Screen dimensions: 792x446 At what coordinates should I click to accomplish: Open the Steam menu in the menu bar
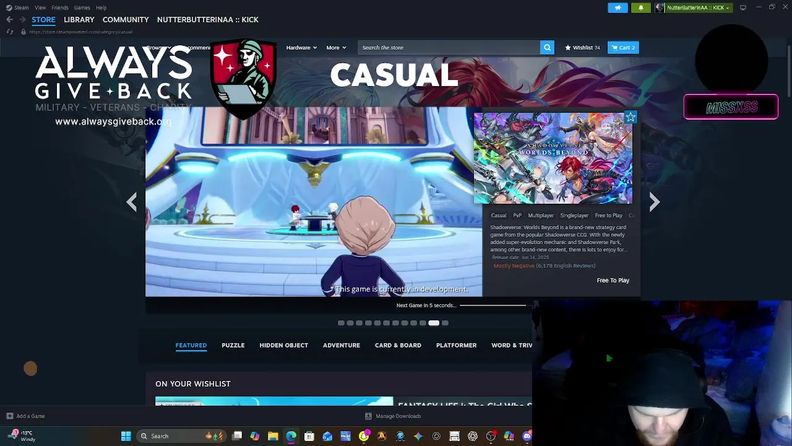[x=18, y=7]
